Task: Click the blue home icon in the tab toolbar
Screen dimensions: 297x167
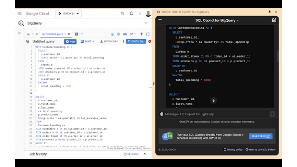Action: coord(112,34)
